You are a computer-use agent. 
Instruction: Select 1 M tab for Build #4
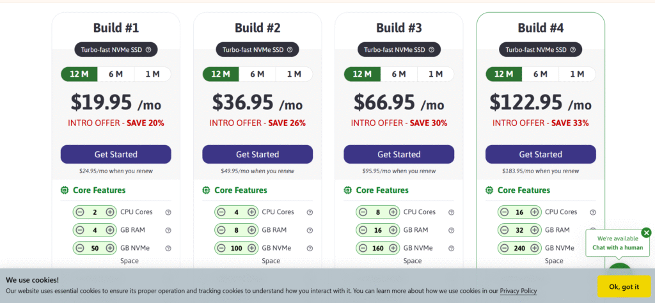coord(577,74)
